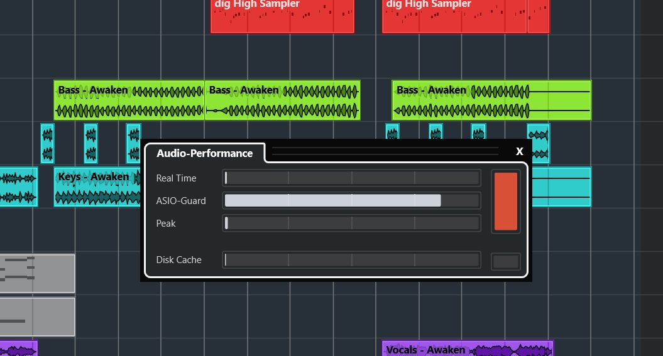Click the red processing overload indicator
The image size is (663, 356).
pos(506,202)
